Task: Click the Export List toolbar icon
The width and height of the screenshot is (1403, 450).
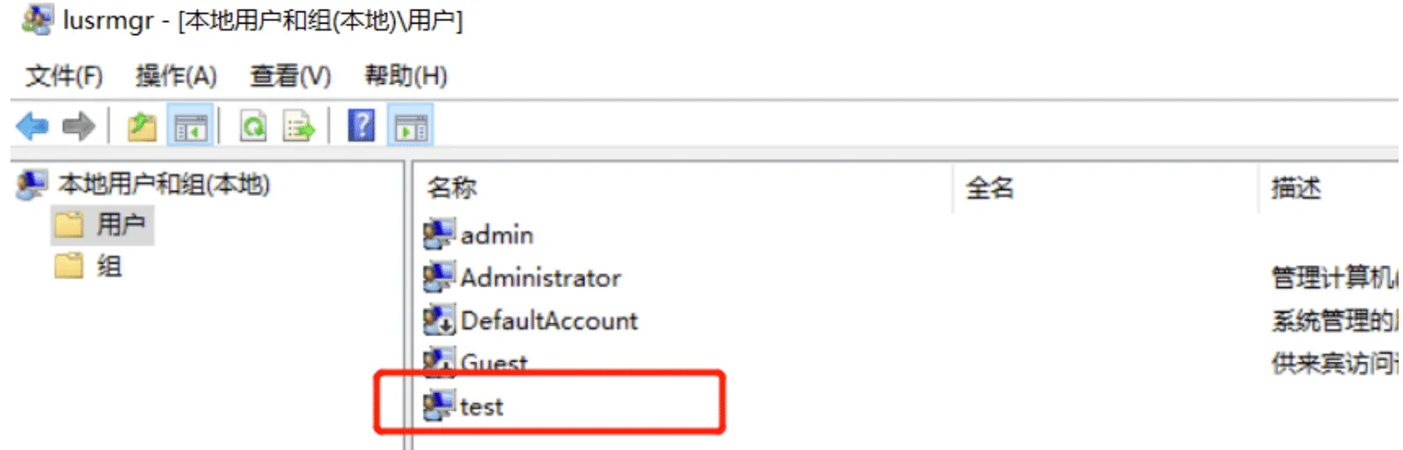Action: 299,127
